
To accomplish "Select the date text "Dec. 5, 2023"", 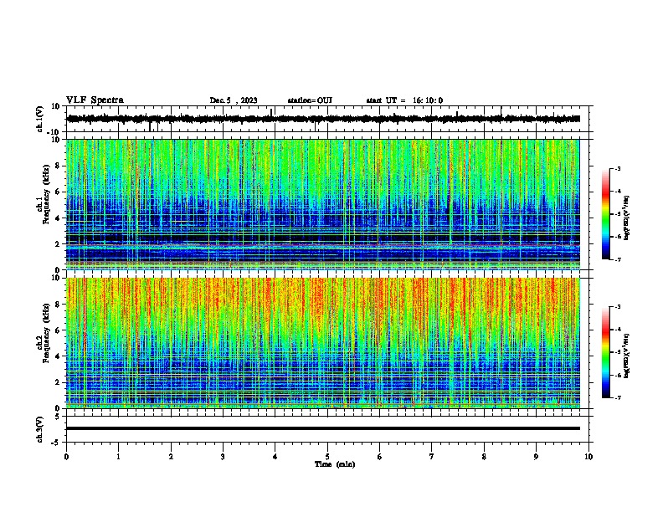I will tap(234, 100).
